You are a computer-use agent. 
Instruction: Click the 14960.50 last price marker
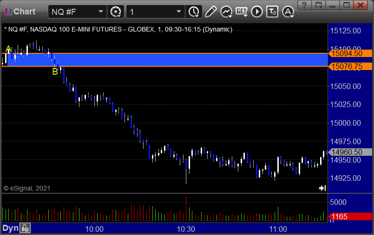(x=350, y=152)
